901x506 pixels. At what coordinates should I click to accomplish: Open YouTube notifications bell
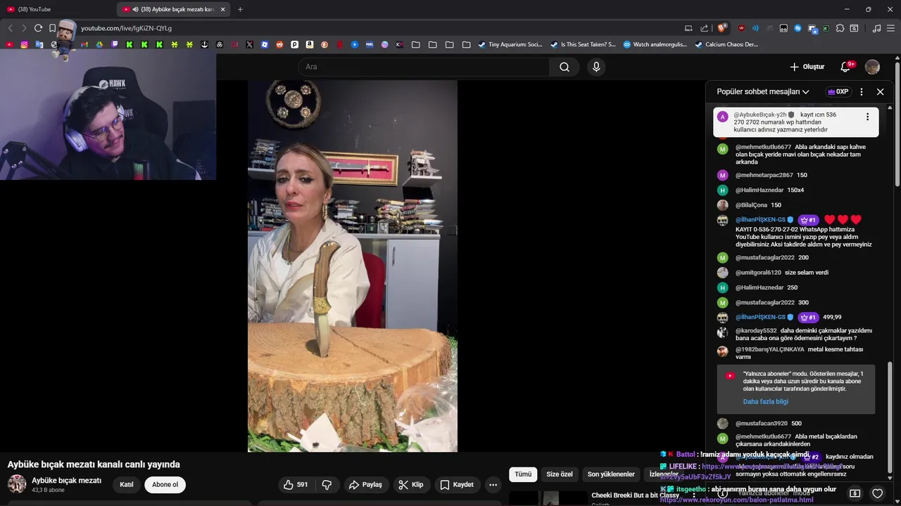click(845, 67)
